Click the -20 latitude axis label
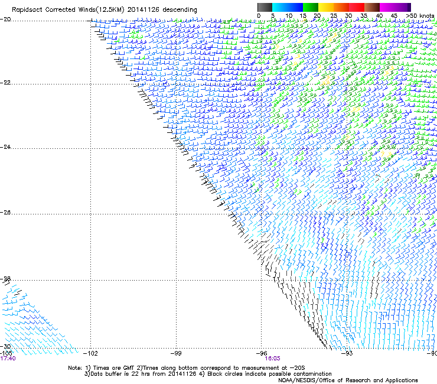Viewport: 437px width, 384px height. click(x=5, y=19)
